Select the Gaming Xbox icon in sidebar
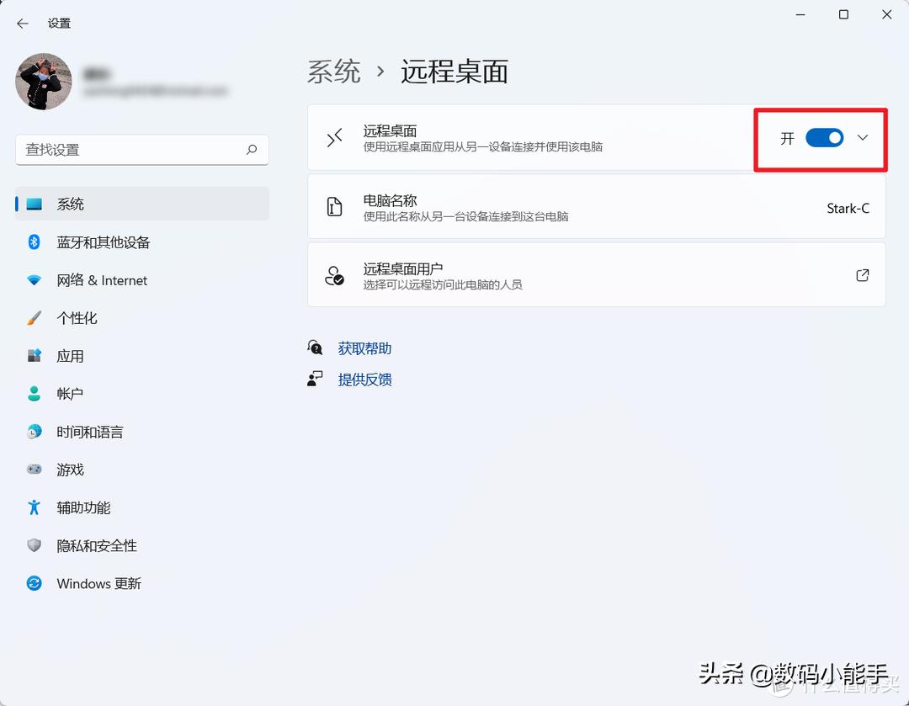The image size is (909, 706). pos(34,470)
